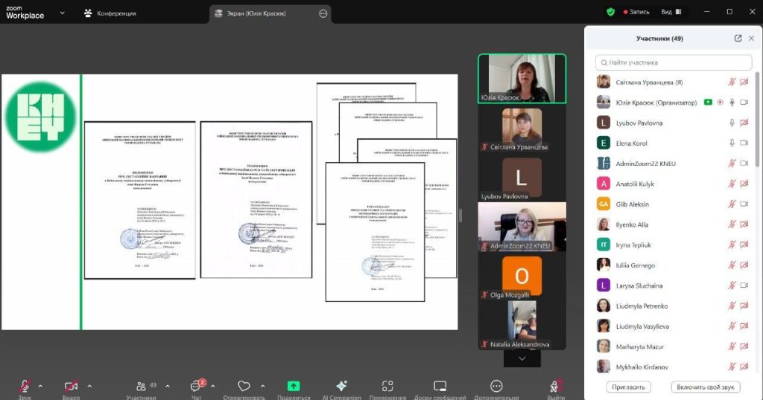The image size is (763, 400).
Task: Open the Zoom Workplace dropdown chevron
Action: click(62, 13)
